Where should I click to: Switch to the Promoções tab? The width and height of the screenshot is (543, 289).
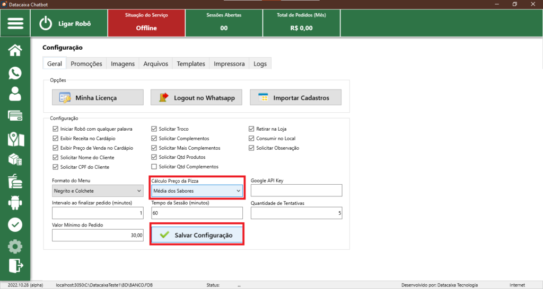[86, 64]
